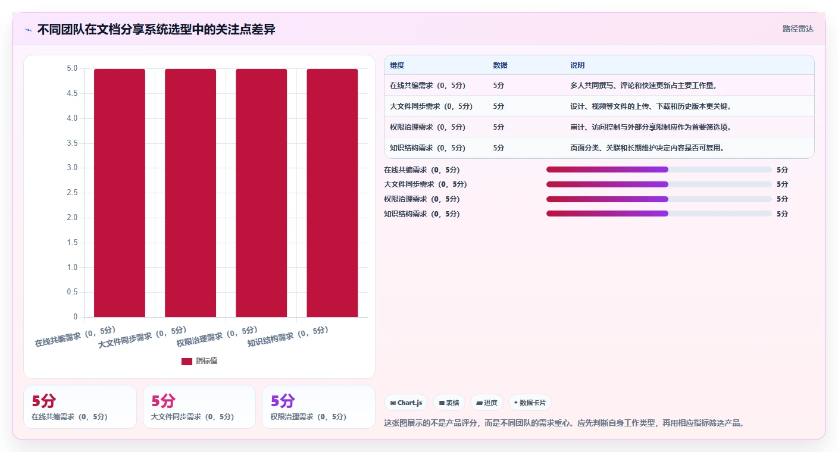
Task: Click the 路径雷达 label in header
Action: point(798,29)
